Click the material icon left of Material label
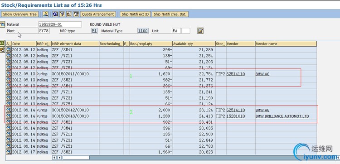 coord(2,24)
